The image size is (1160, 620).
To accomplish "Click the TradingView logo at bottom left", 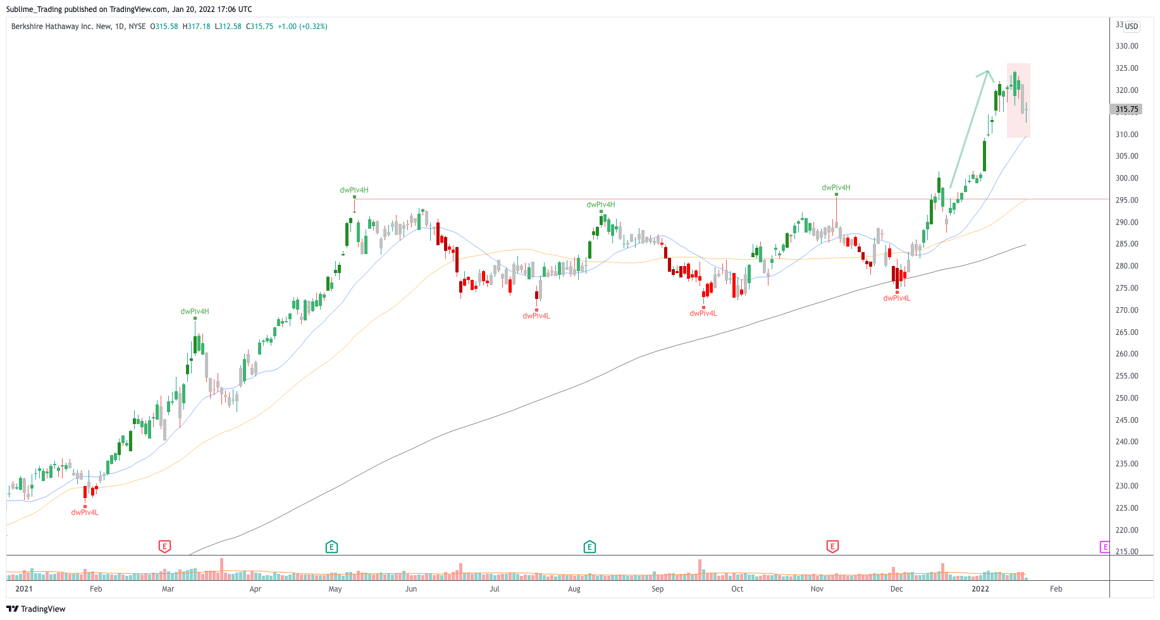I will click(x=36, y=609).
